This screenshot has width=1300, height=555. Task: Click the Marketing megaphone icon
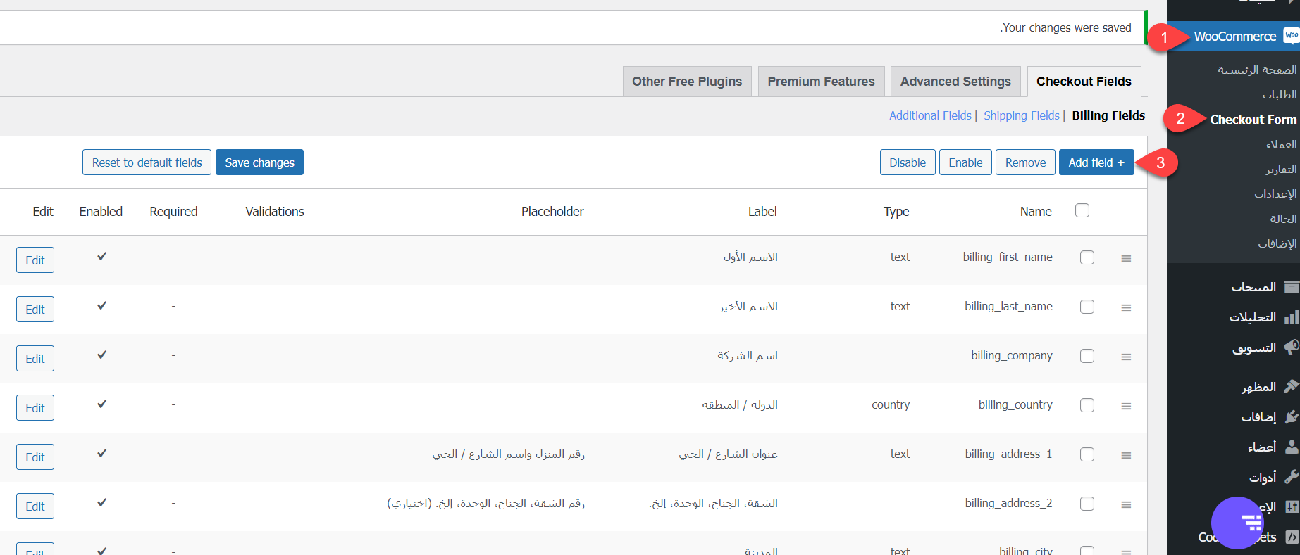[1291, 347]
